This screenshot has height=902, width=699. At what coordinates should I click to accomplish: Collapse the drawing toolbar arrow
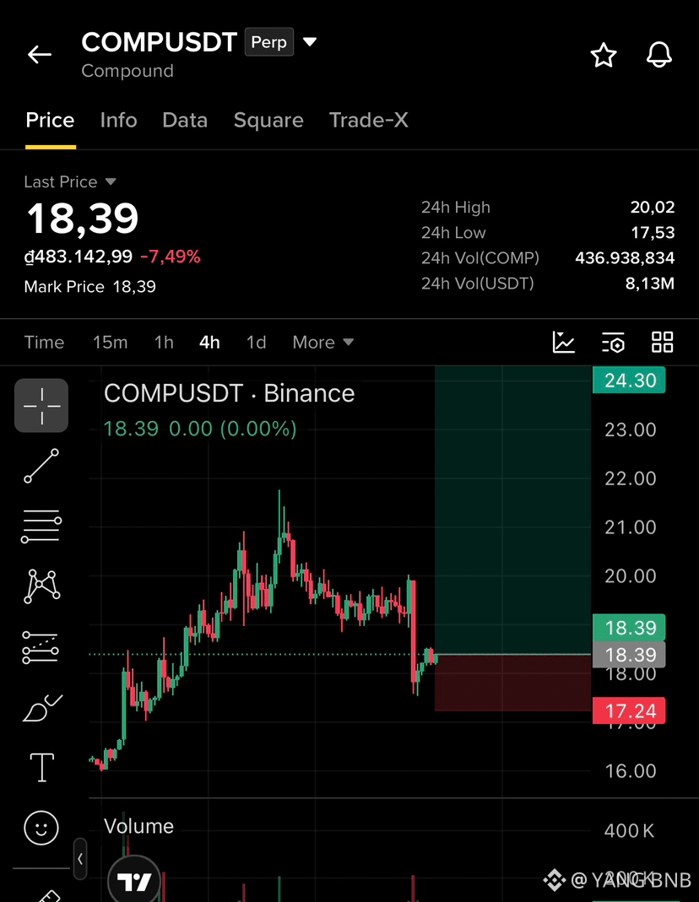80,859
